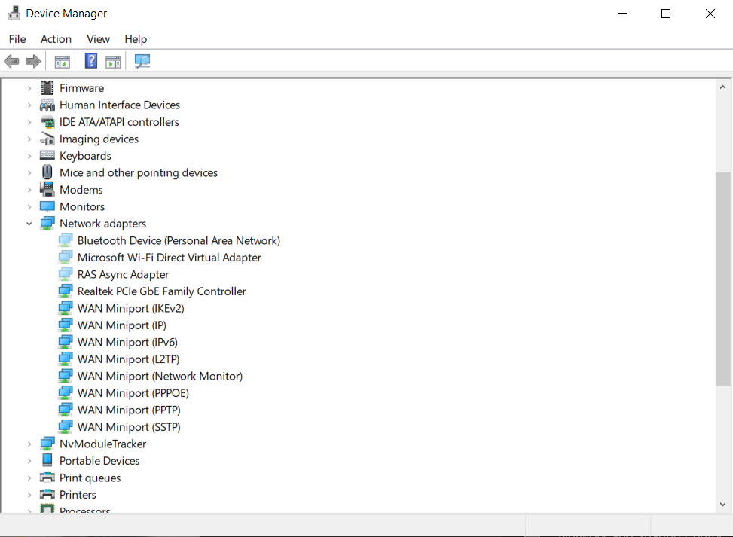Select WAN Miniport (IPv6) entry
Viewport: 733px width, 537px height.
click(127, 342)
